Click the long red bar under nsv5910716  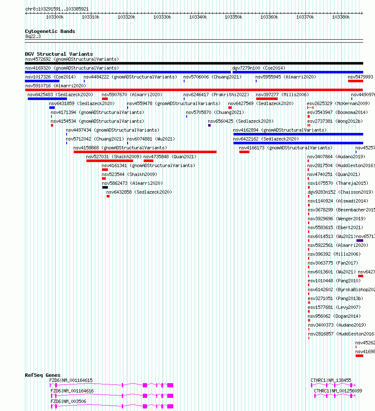[194, 90]
